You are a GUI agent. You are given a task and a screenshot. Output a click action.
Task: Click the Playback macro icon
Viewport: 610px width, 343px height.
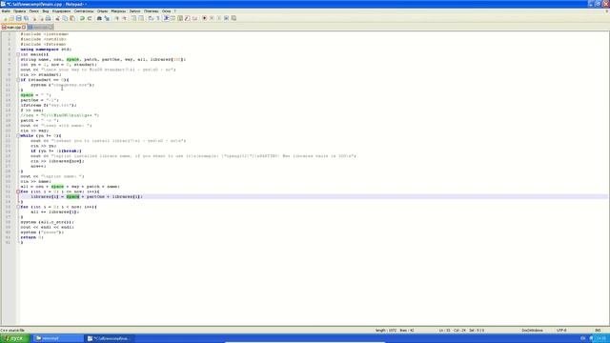219,18
